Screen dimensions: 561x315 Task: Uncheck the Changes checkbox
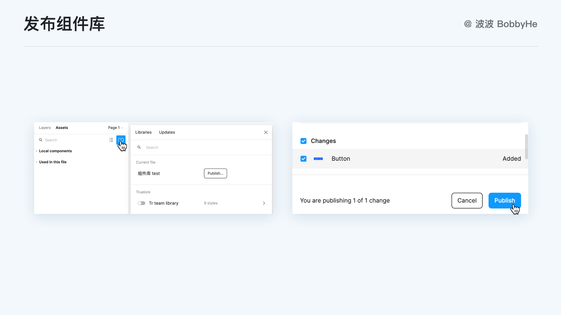[303, 141]
